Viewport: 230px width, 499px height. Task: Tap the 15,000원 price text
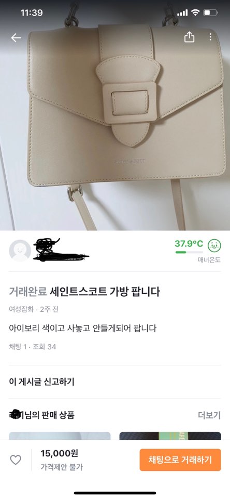tap(60, 453)
